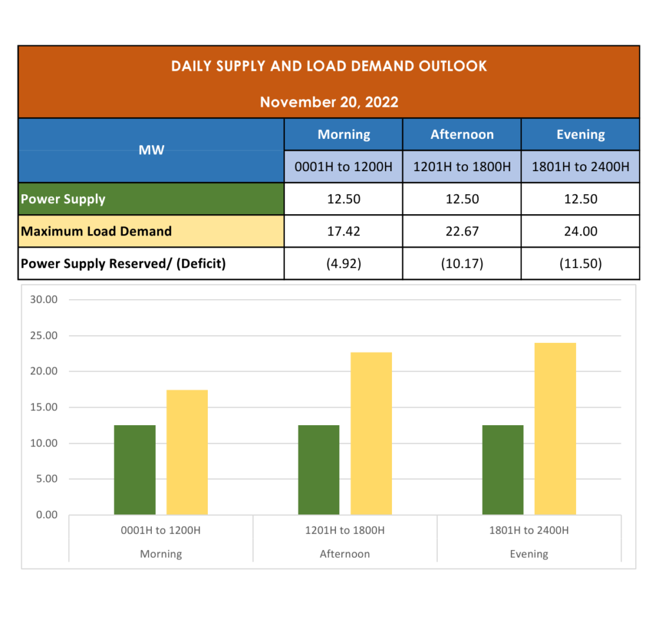659x620 pixels.
Task: Click the green Morning bar in chart
Action: [x=135, y=470]
